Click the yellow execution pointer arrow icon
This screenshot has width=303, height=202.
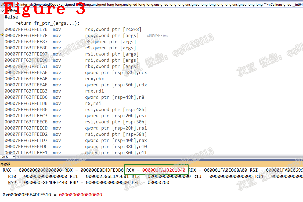[x=1, y=35]
